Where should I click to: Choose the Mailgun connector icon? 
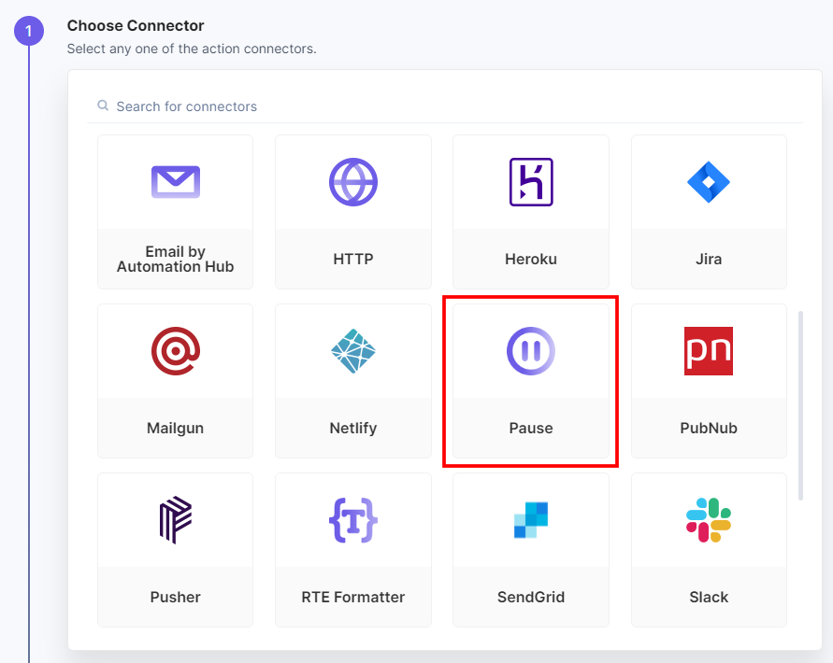175,351
